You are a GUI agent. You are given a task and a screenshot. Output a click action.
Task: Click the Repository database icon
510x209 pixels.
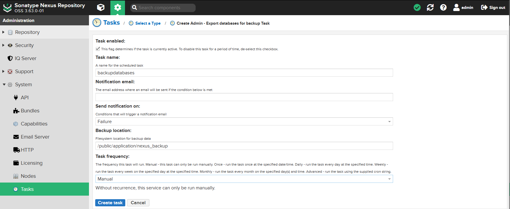[x=10, y=32]
